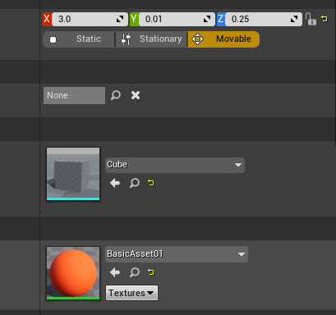Browse to asset next to None field
The image size is (336, 315).
(116, 95)
